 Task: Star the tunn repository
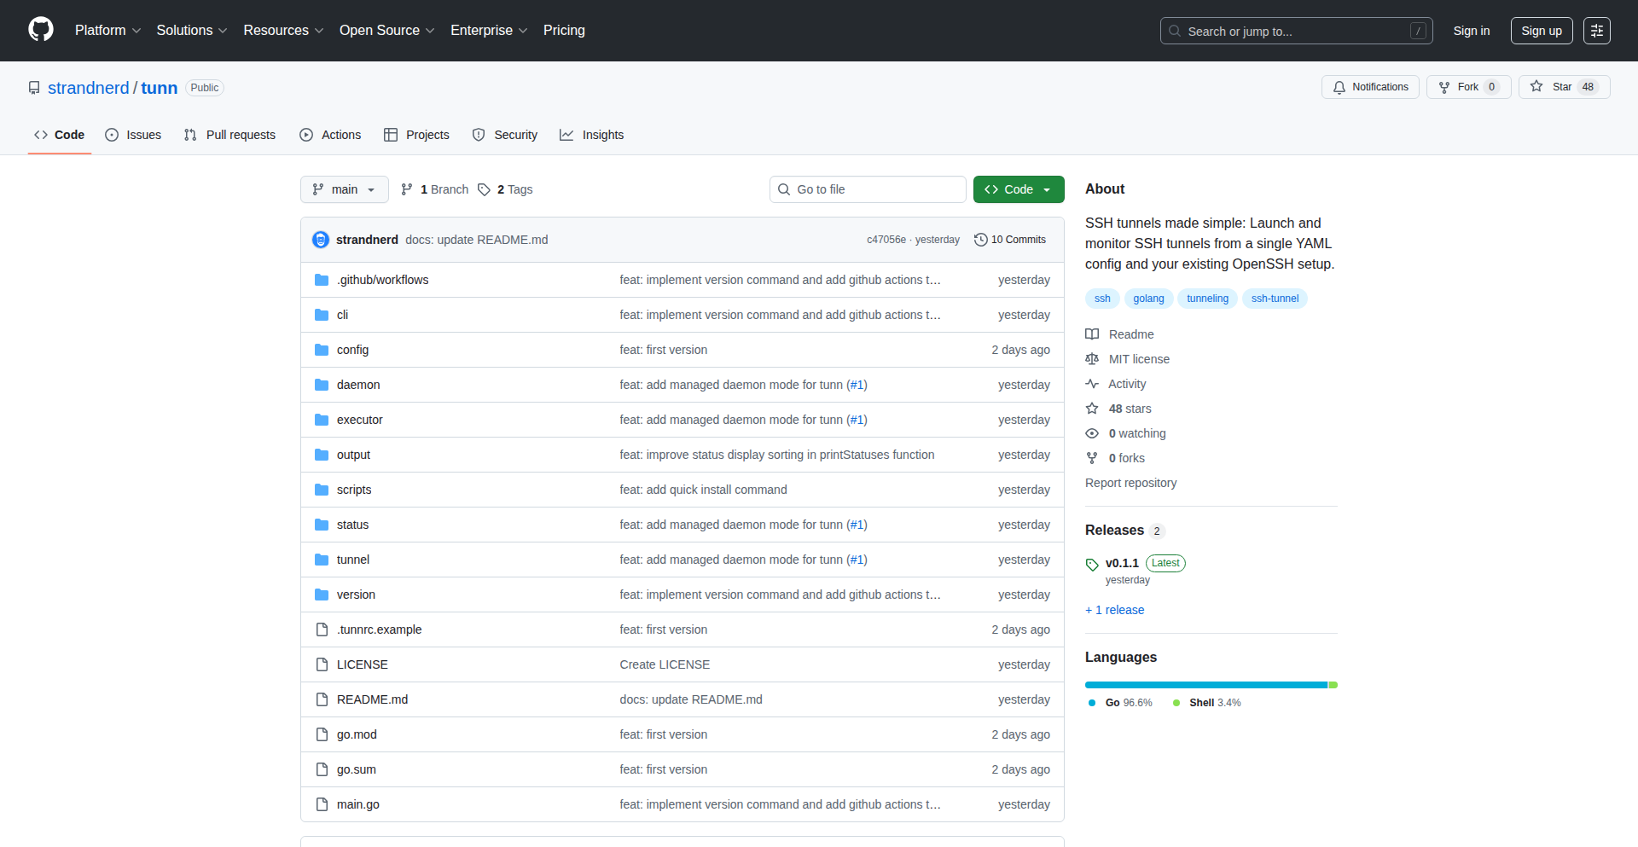pyautogui.click(x=1565, y=87)
